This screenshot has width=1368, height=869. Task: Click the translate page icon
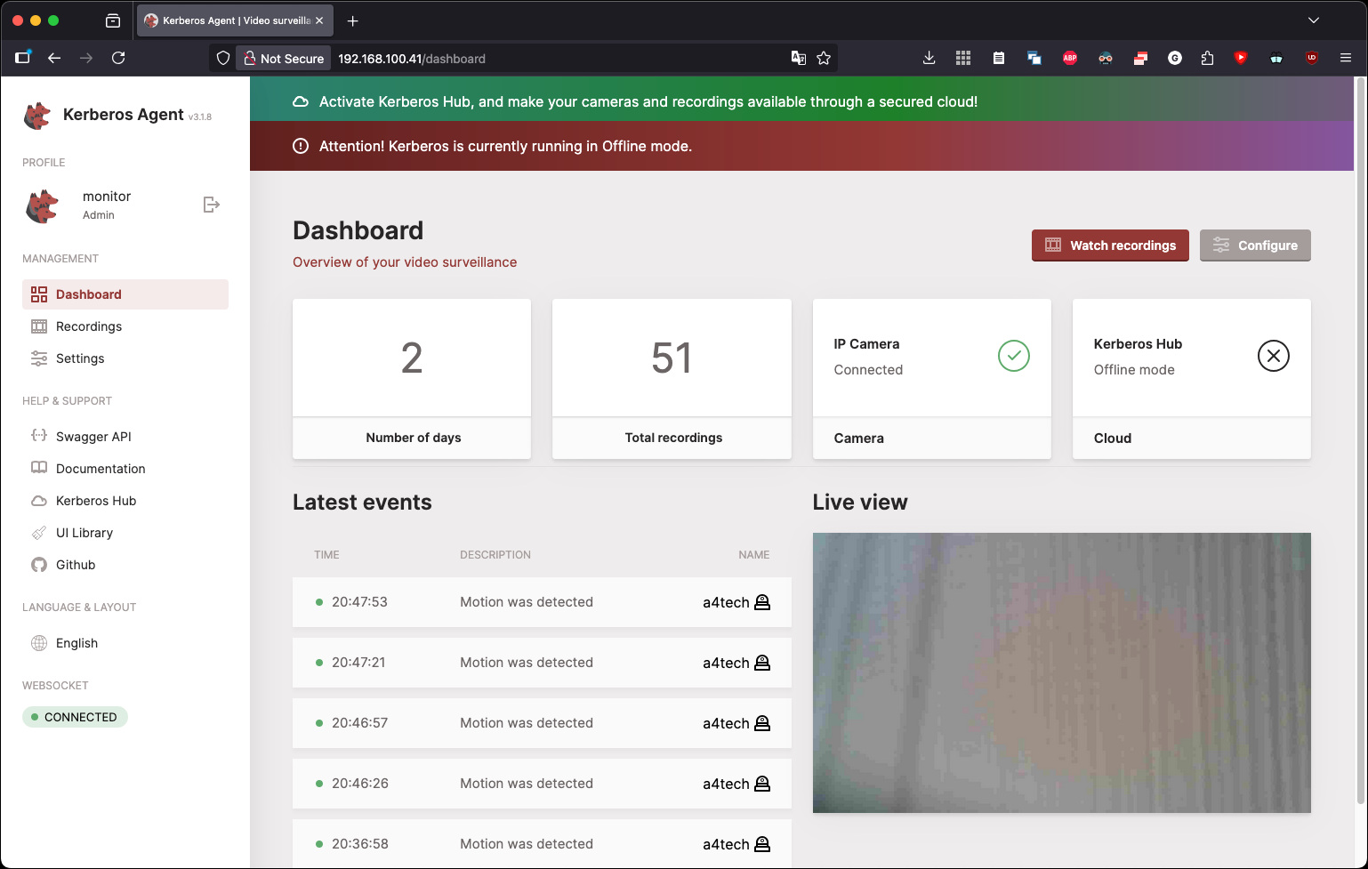pos(799,58)
